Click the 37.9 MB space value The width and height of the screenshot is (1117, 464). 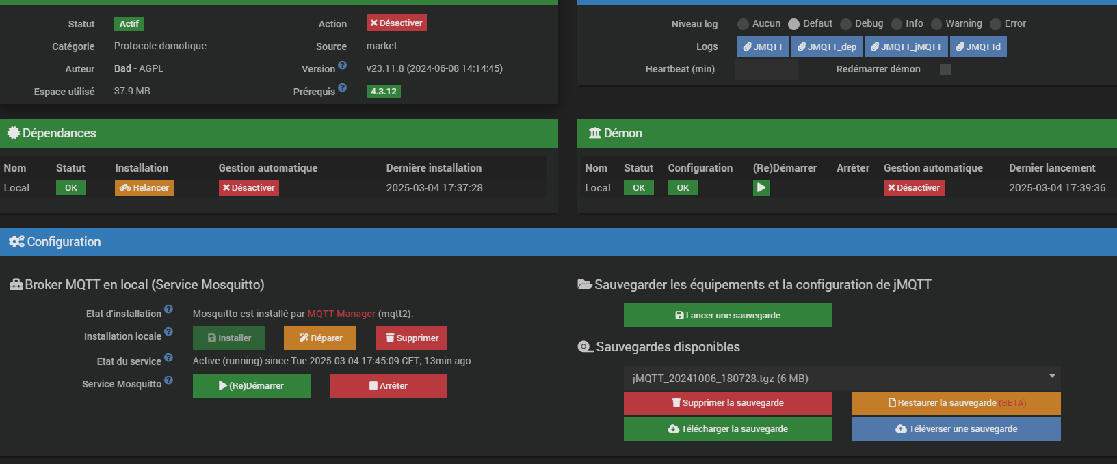click(132, 91)
